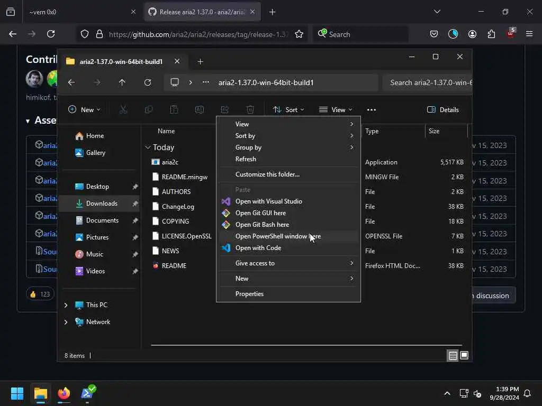This screenshot has width=542, height=406.
Task: Open New submenu in context menu
Action: click(x=288, y=278)
